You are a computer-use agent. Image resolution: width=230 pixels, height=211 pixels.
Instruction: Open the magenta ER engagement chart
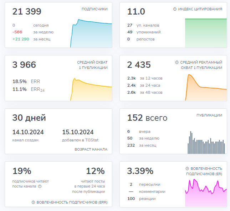coord(206,193)
